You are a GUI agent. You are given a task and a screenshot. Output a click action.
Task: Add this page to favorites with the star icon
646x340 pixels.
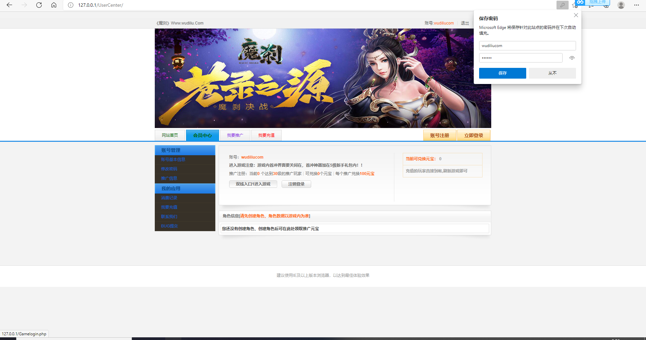(575, 5)
